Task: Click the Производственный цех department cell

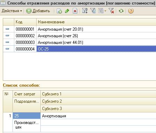Action: coord(26,125)
